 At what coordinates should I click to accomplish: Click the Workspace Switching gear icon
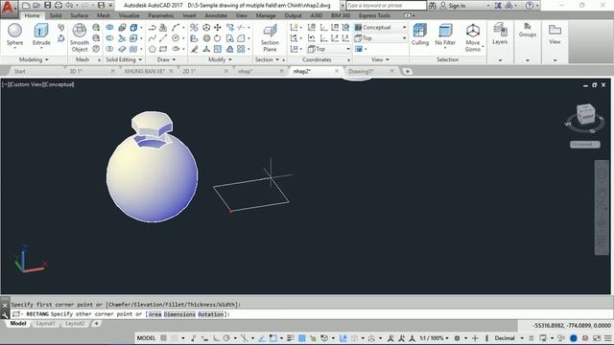pyautogui.click(x=457, y=338)
